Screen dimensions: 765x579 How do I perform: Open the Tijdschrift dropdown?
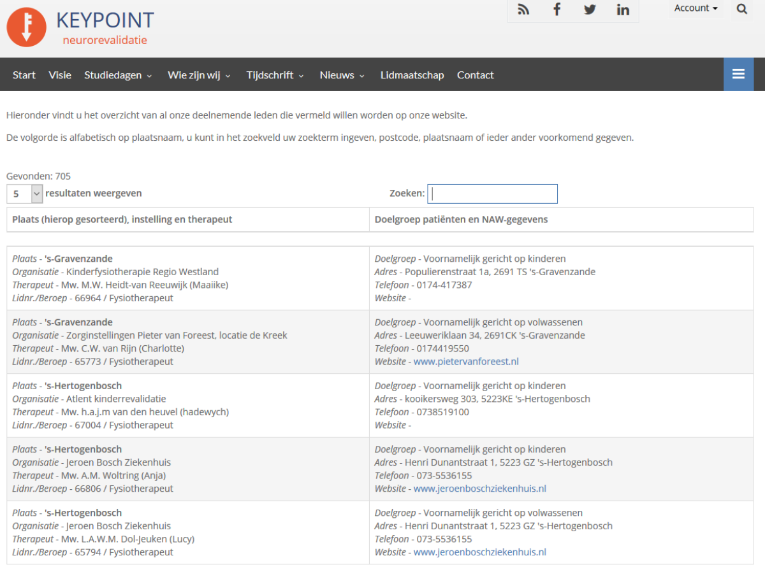click(271, 75)
